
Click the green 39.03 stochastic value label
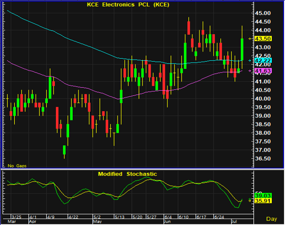click(263, 196)
